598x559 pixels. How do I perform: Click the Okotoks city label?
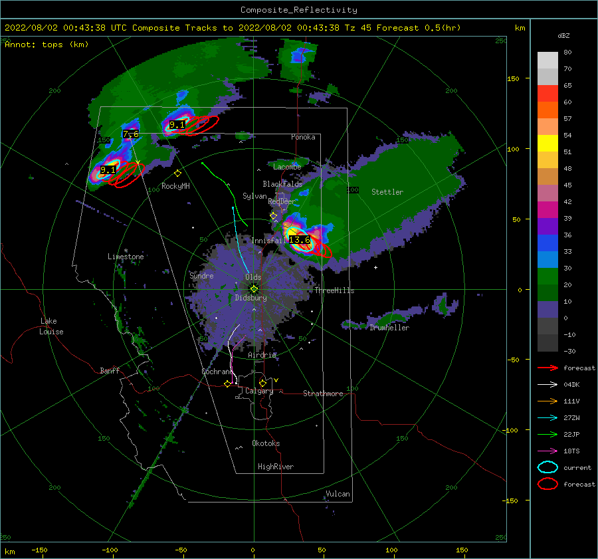pos(266,443)
